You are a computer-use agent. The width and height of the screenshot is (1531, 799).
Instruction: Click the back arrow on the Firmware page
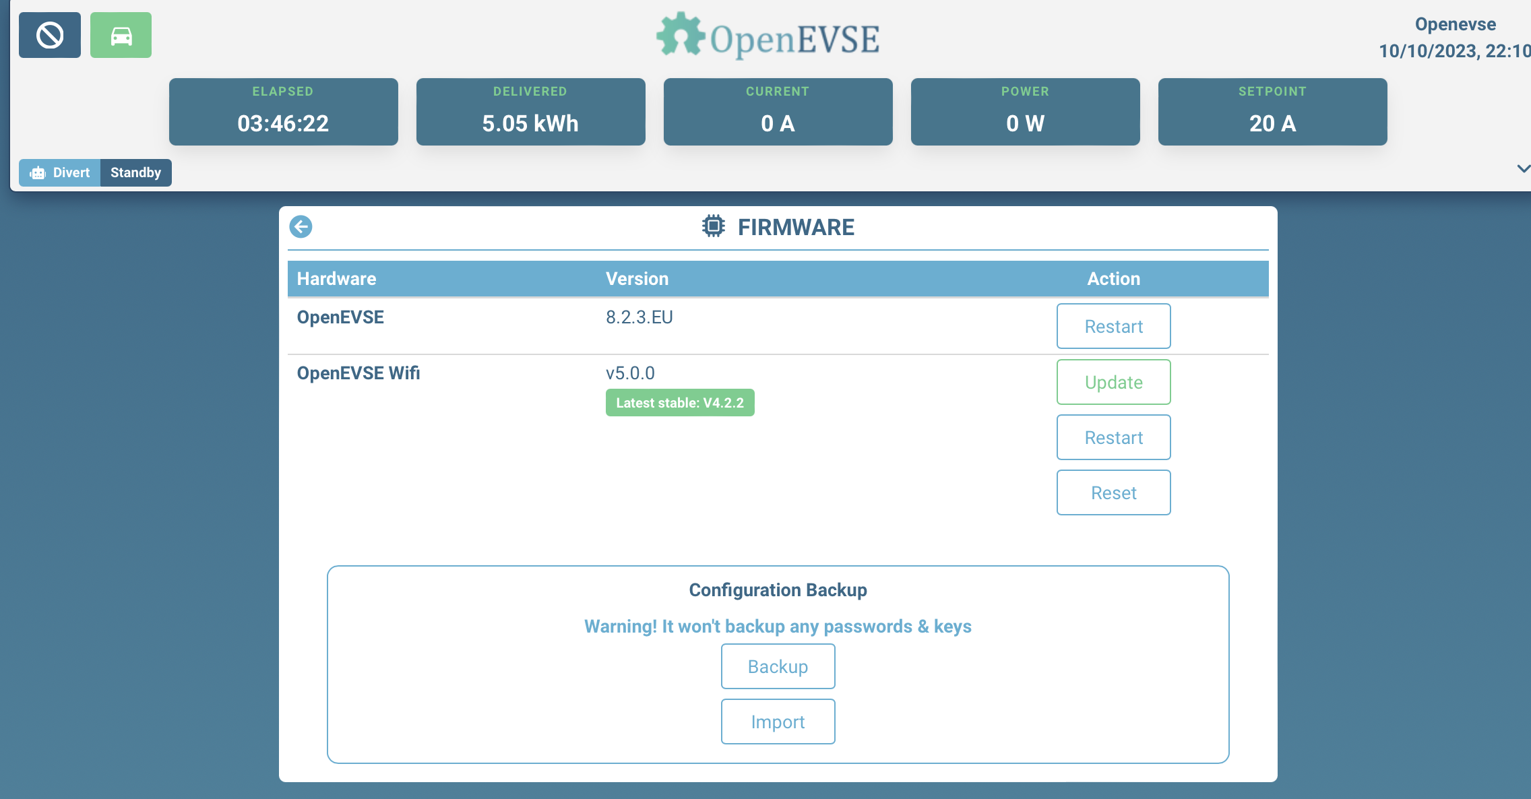(x=301, y=227)
